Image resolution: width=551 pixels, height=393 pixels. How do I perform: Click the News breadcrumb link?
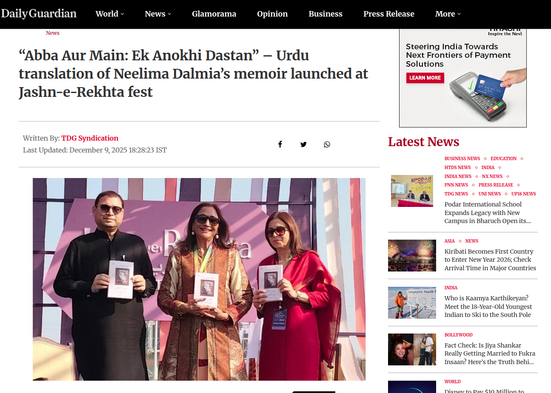(x=53, y=33)
